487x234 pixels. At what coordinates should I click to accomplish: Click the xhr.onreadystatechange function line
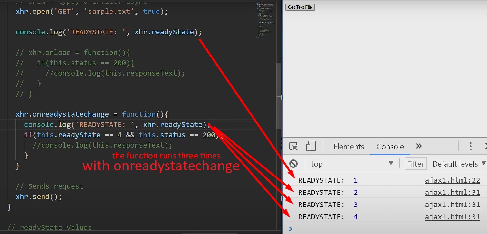[x=92, y=114]
